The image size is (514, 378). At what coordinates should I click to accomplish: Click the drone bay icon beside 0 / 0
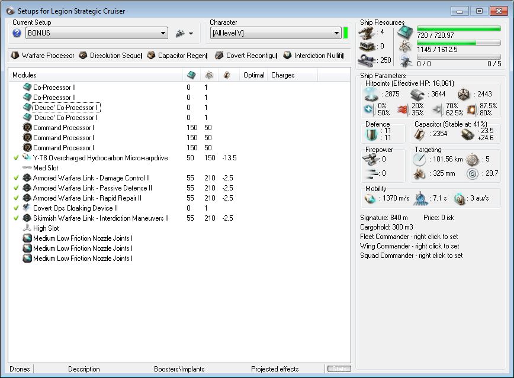coord(406,61)
